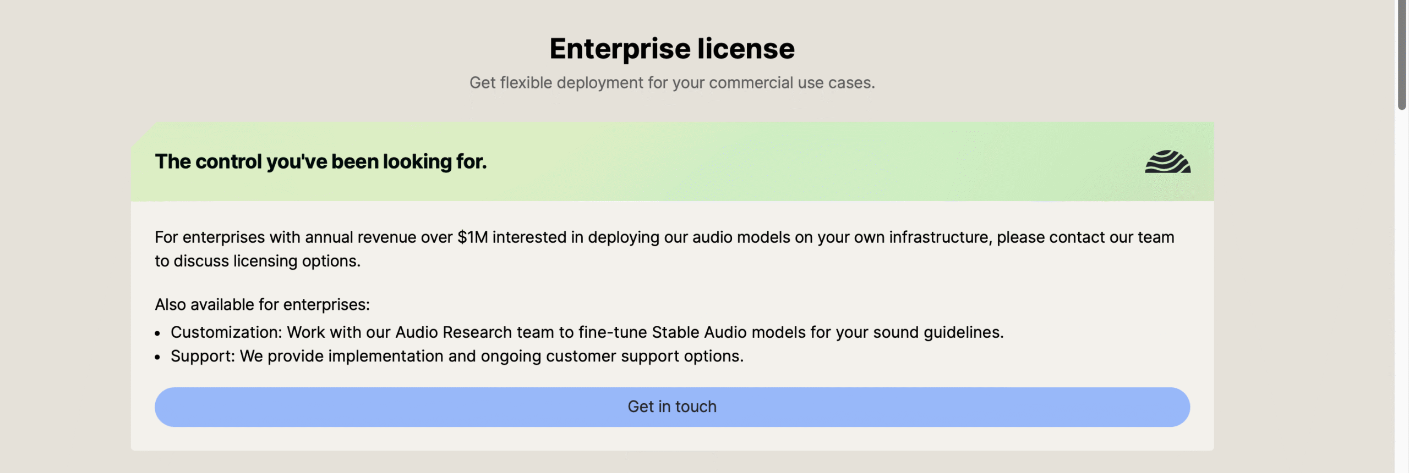Image resolution: width=1409 pixels, height=473 pixels.
Task: Click the paragraph about annual revenue over $1M
Action: click(664, 249)
